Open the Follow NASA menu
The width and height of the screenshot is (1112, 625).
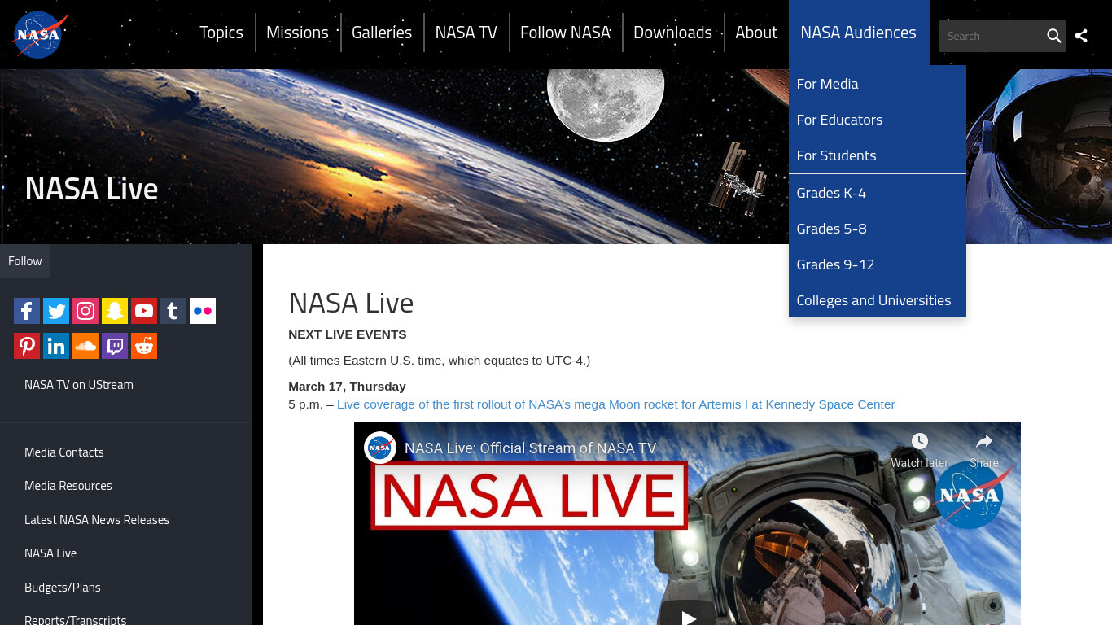pos(566,33)
